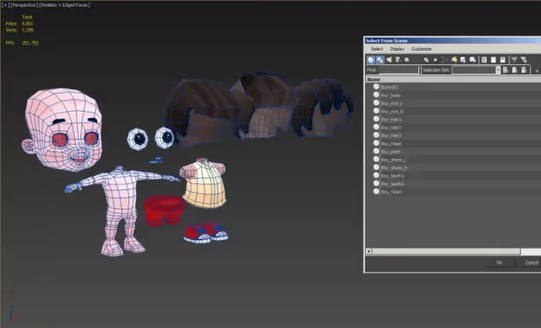The height and width of the screenshot is (328, 541).
Task: Click the Select All icon in toolbar
Action: coord(484,60)
